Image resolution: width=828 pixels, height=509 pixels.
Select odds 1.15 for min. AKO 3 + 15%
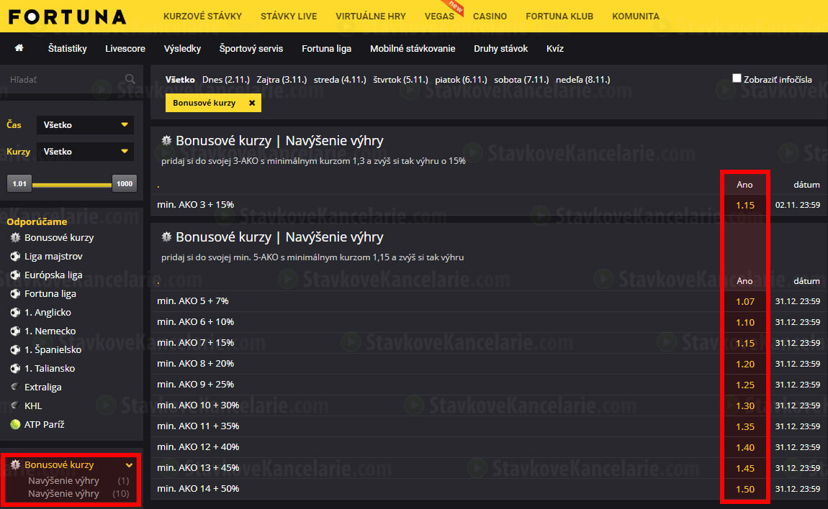(745, 205)
